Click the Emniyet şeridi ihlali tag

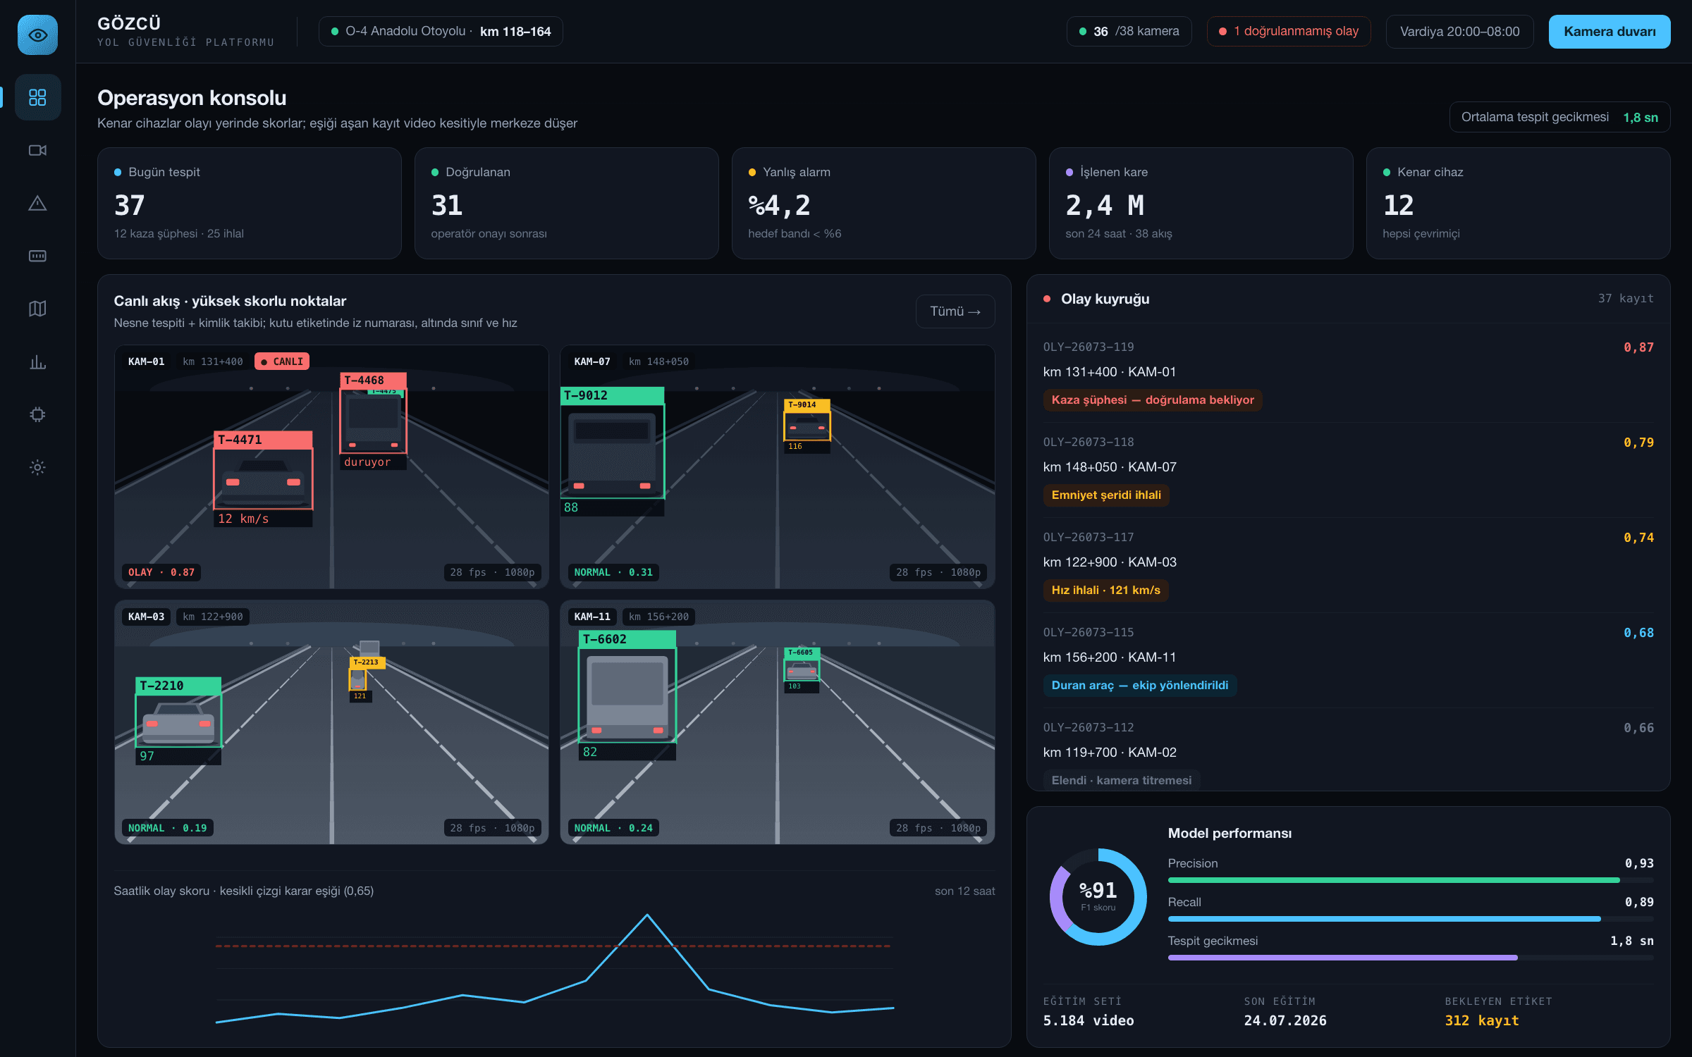click(1106, 495)
